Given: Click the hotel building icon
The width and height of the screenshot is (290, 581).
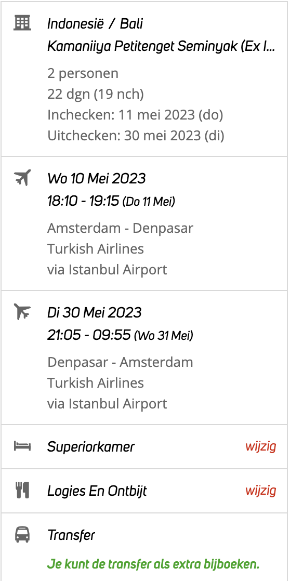Looking at the screenshot, I should click(x=22, y=23).
